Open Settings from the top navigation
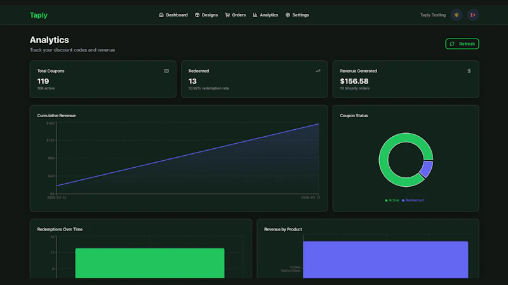This screenshot has height=285, width=508. tap(297, 15)
